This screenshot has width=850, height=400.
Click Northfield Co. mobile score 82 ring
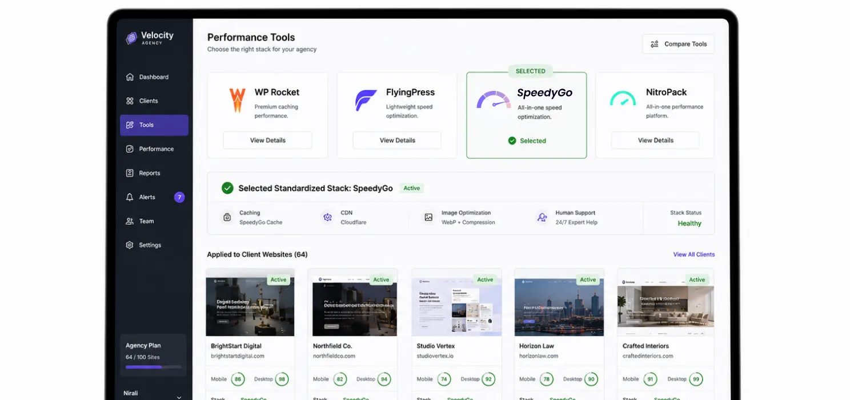(x=340, y=379)
